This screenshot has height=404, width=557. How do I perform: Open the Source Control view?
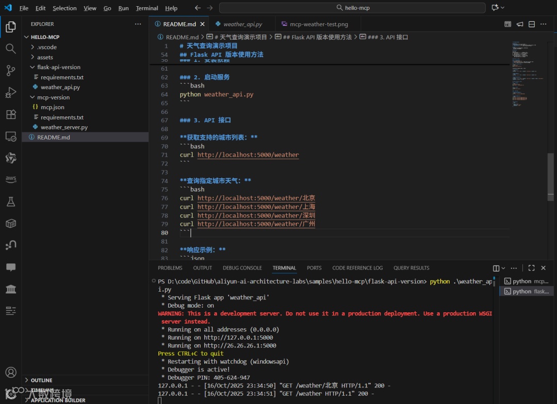pyautogui.click(x=10, y=71)
